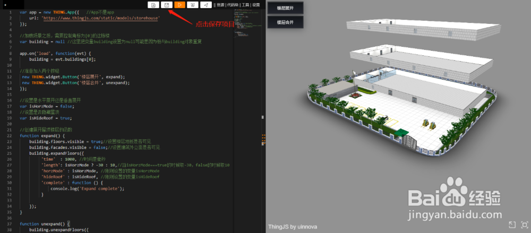Viewport: 531px width, 233px height.
Task: Click the building.floors.visible code line
Action: coord(90,142)
